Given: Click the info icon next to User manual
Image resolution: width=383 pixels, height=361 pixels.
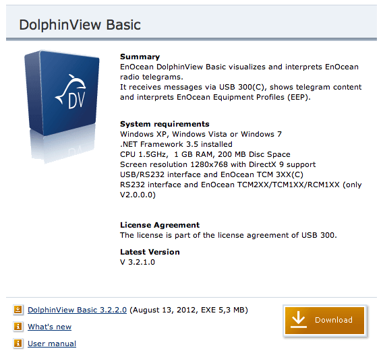Looking at the screenshot, I should click(18, 343).
